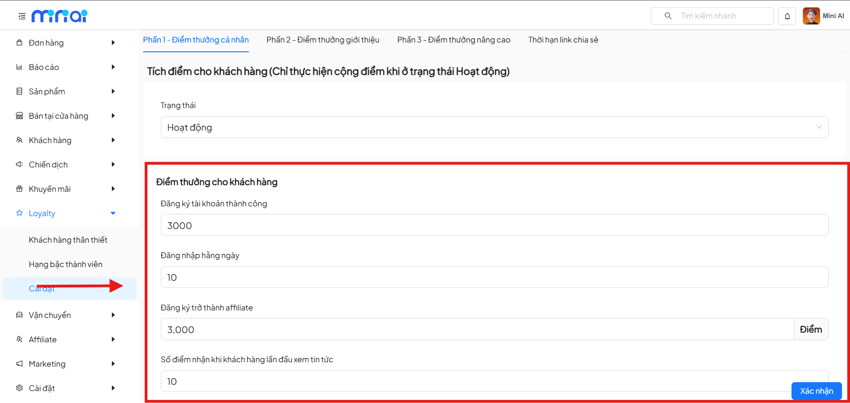Open Phần 3 - Điểm thưởng nâng cao tab

pyautogui.click(x=453, y=40)
